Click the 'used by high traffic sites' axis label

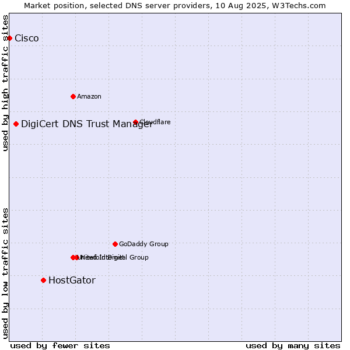[x=5, y=83]
